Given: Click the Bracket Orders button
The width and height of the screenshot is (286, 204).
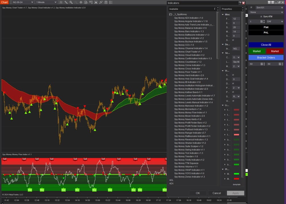Looking at the screenshot, I should pyautogui.click(x=266, y=58).
